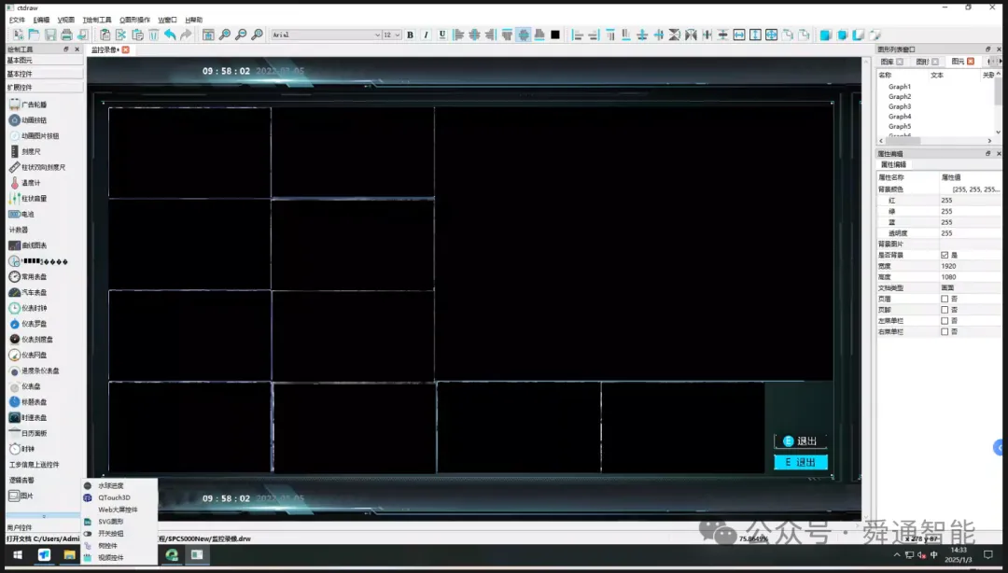This screenshot has height=573, width=1008.
Task: Click the save floppy disk icon
Action: tap(50, 35)
